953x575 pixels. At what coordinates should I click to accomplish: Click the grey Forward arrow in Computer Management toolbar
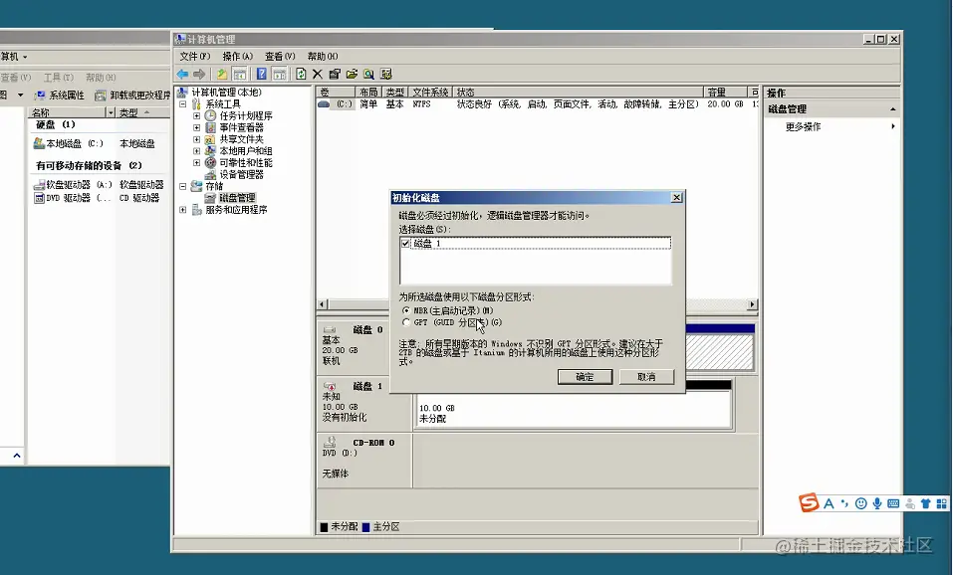click(199, 74)
